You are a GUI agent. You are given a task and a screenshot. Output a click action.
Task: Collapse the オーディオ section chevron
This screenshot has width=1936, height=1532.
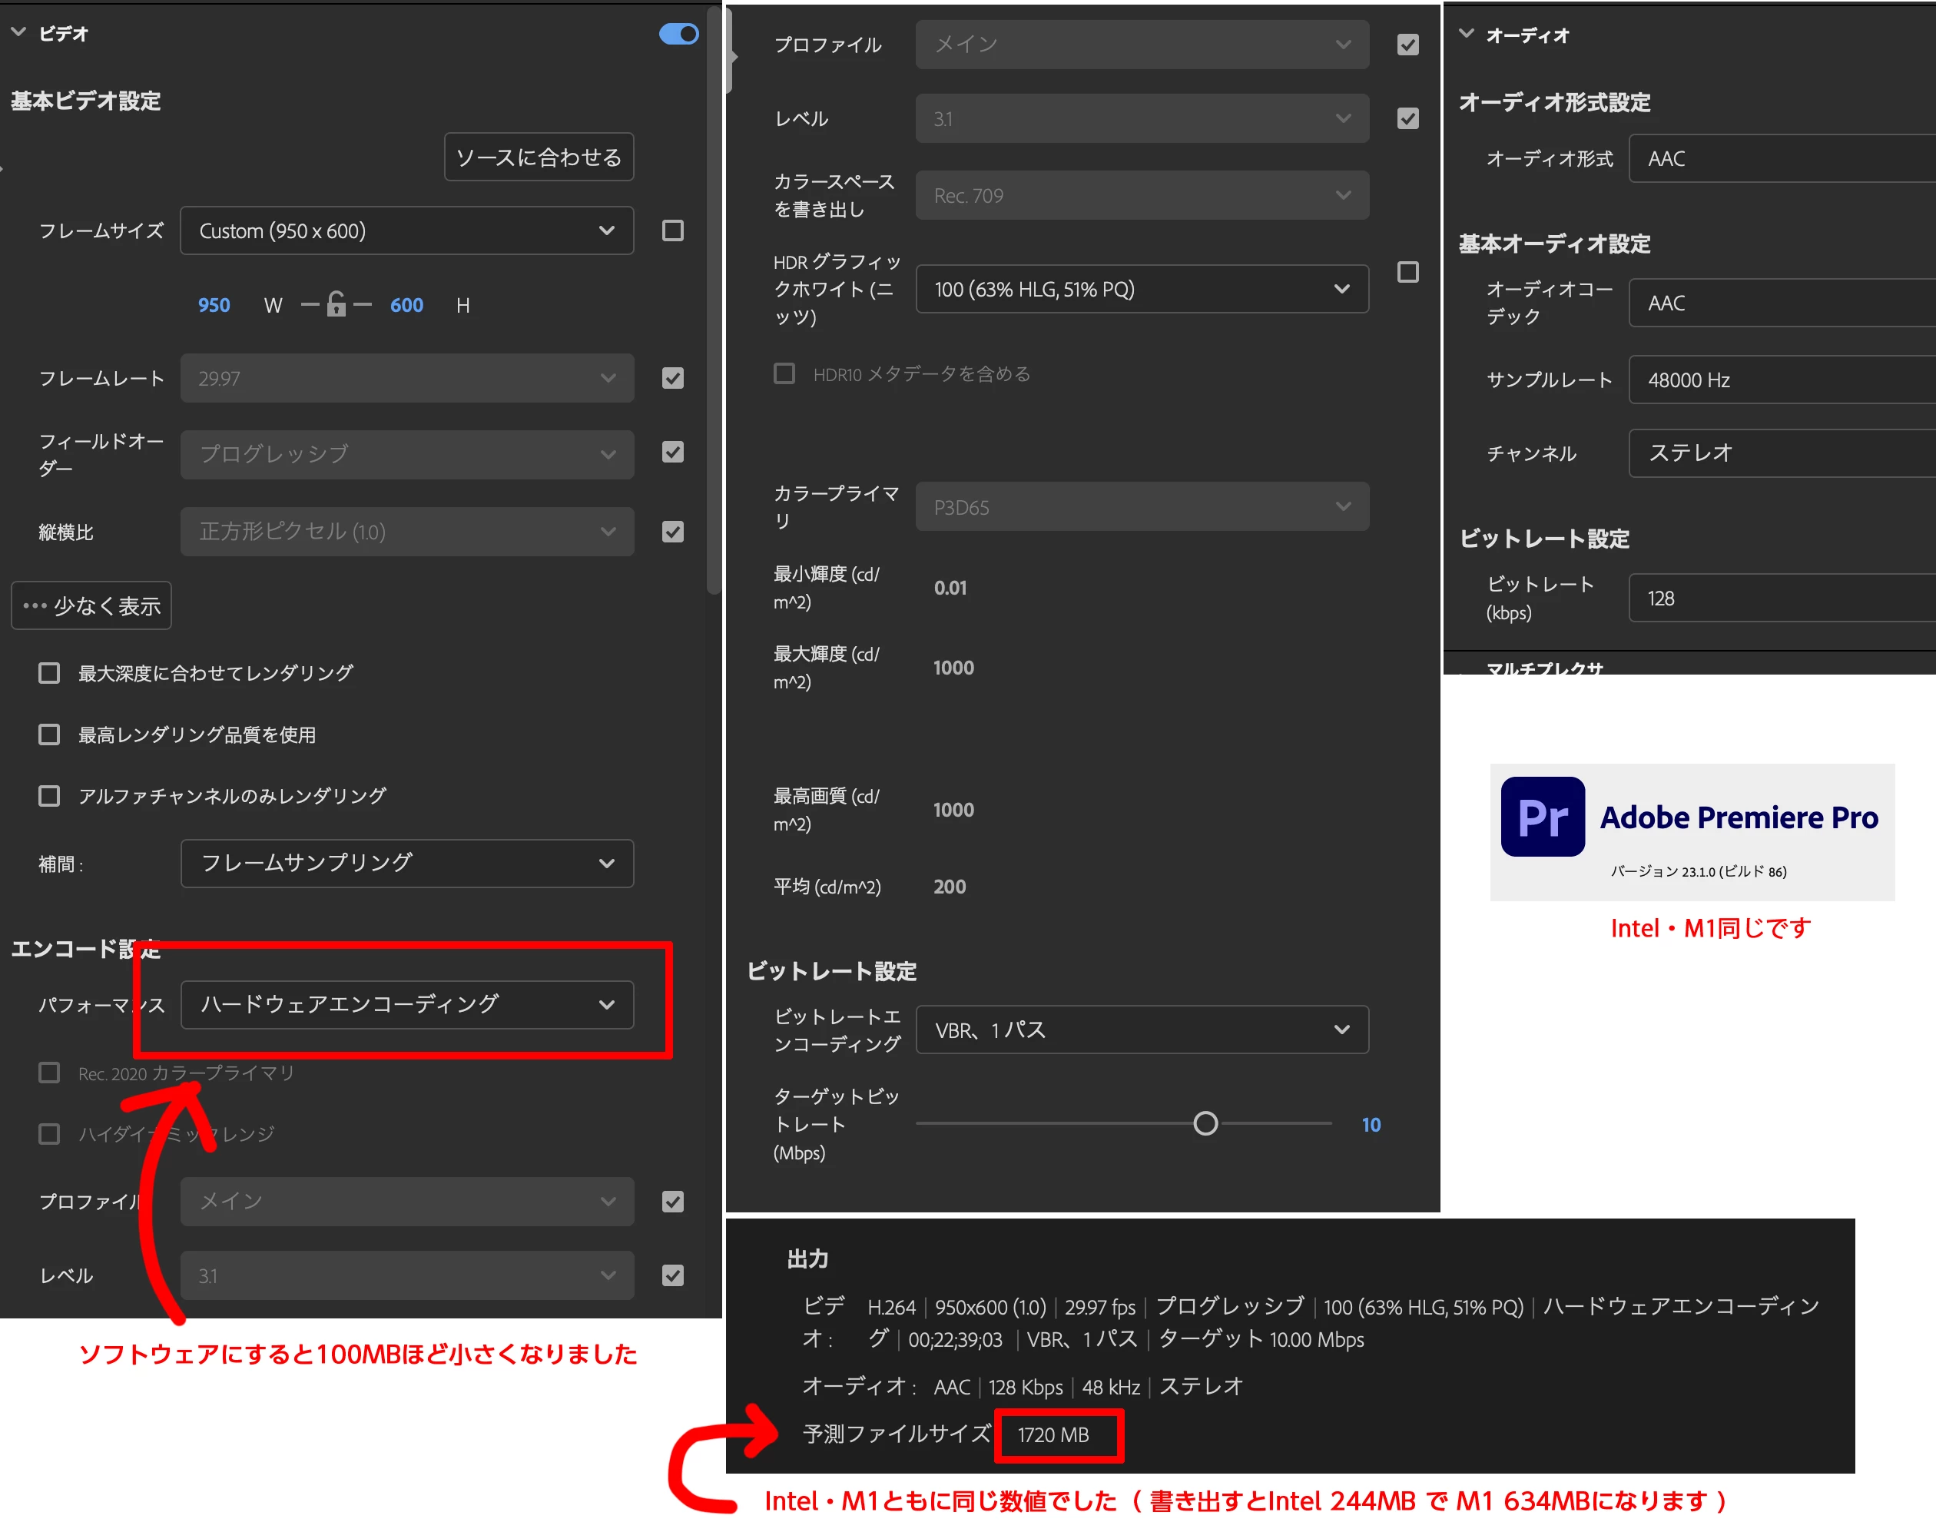click(1466, 34)
